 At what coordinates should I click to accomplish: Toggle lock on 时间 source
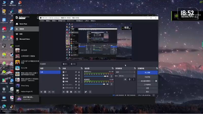(79, 78)
